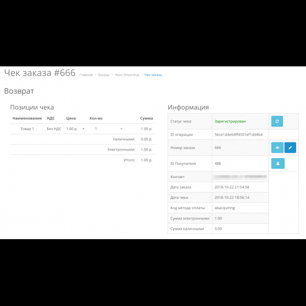This screenshot has width=306, height=306.
Task: Click the Сумма column header
Action: click(146, 118)
